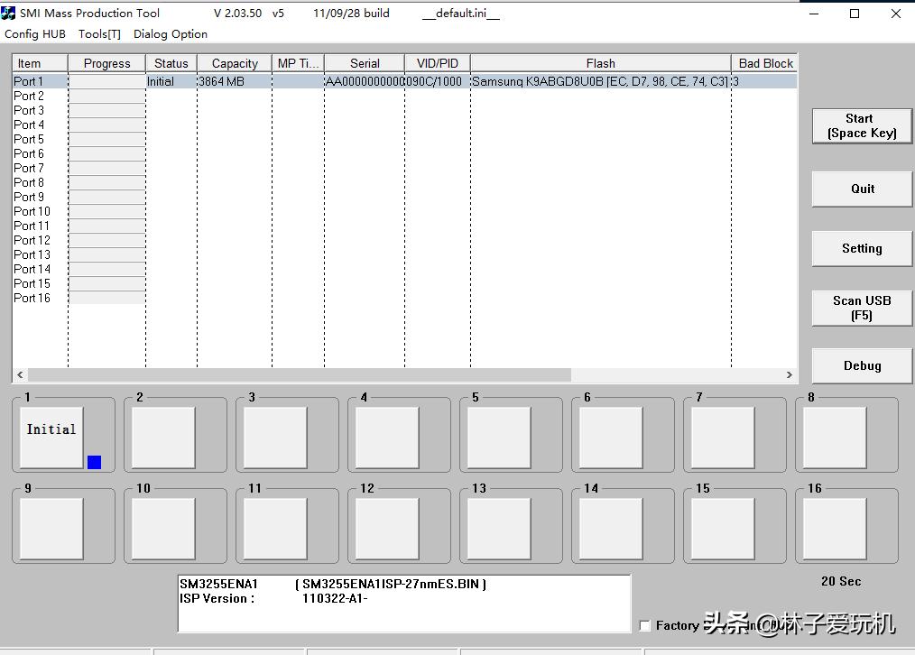The image size is (915, 655).
Task: Open the Setting button
Action: 862,248
